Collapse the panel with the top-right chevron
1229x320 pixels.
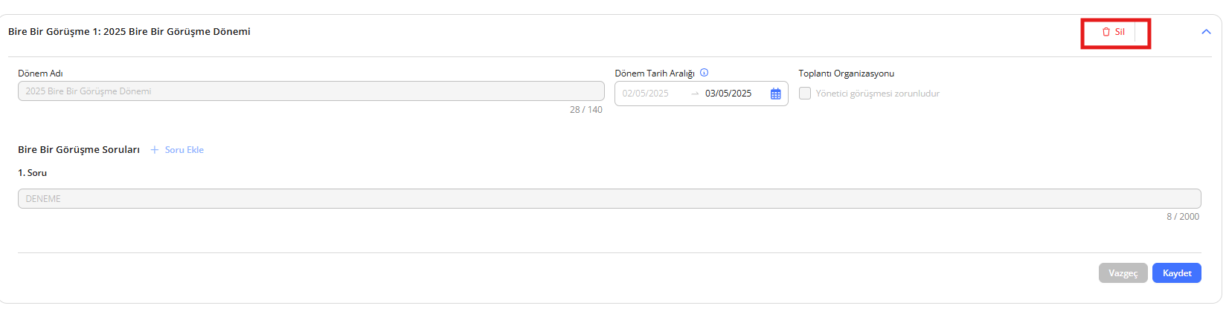click(1206, 32)
